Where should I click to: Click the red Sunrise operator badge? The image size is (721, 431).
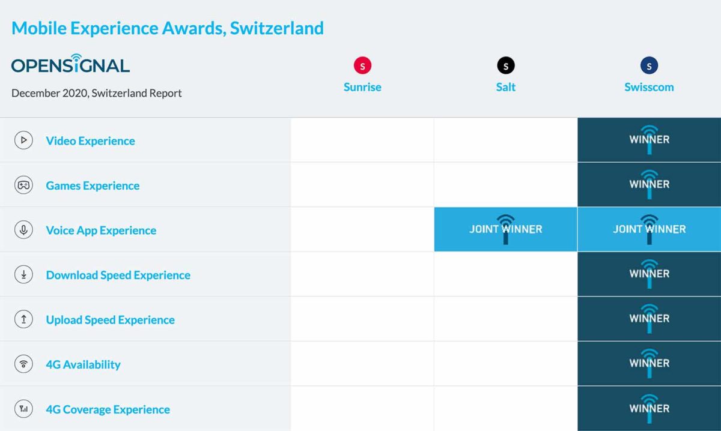coord(362,65)
